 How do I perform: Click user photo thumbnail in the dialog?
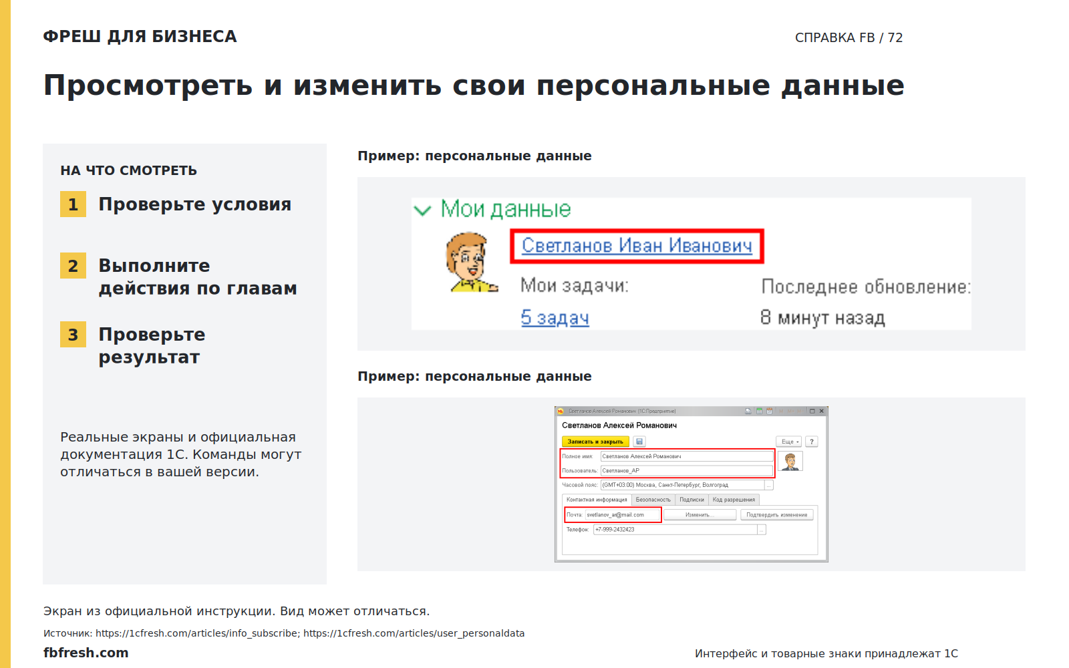point(790,462)
